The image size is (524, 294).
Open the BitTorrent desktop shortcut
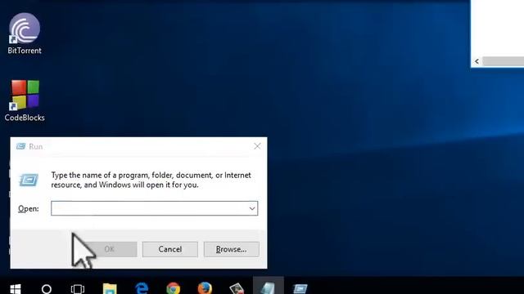click(25, 33)
